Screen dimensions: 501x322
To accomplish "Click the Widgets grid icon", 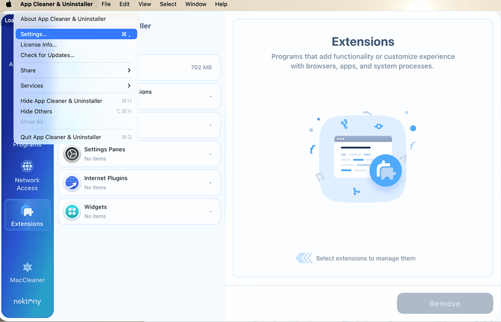I will 72,211.
